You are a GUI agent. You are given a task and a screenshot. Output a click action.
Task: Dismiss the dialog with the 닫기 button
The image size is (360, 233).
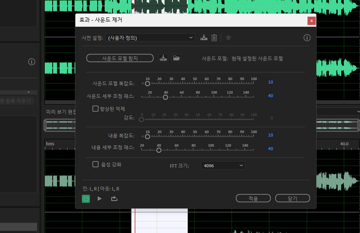[292, 198]
